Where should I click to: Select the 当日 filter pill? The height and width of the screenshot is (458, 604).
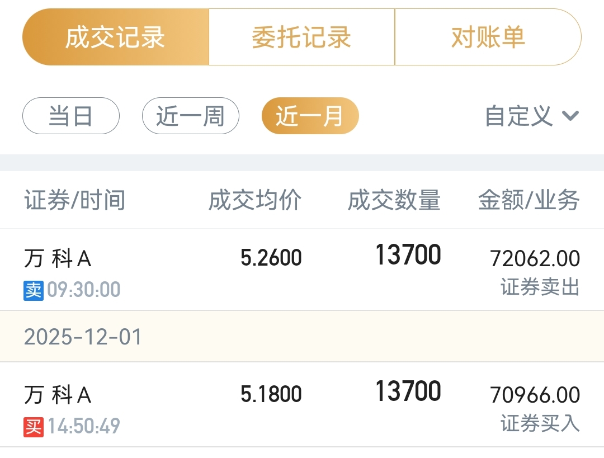pyautogui.click(x=71, y=116)
